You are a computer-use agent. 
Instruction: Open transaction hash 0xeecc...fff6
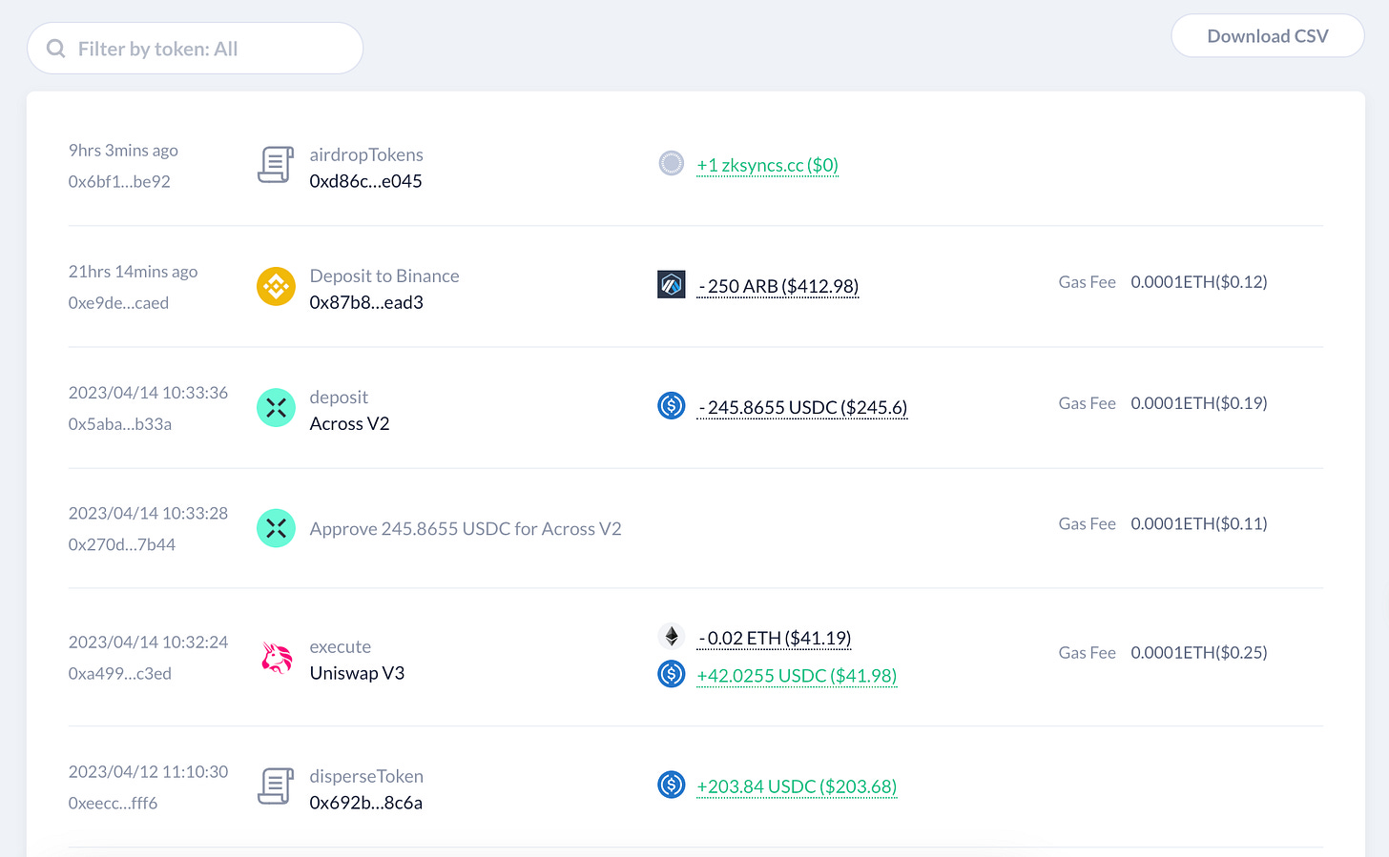(x=113, y=803)
